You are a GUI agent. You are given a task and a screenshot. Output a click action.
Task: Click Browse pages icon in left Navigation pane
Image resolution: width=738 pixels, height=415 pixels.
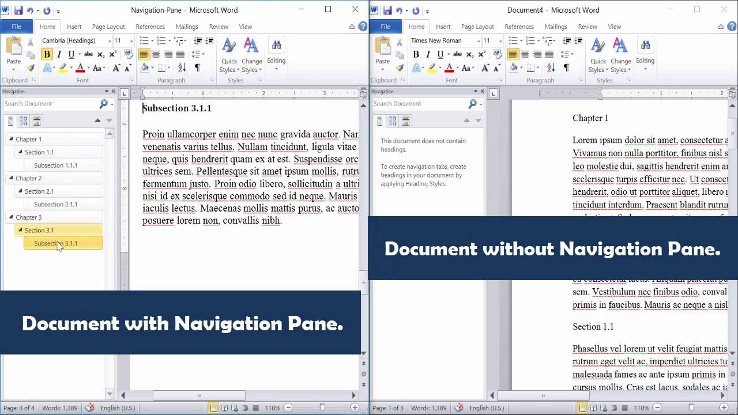click(24, 121)
